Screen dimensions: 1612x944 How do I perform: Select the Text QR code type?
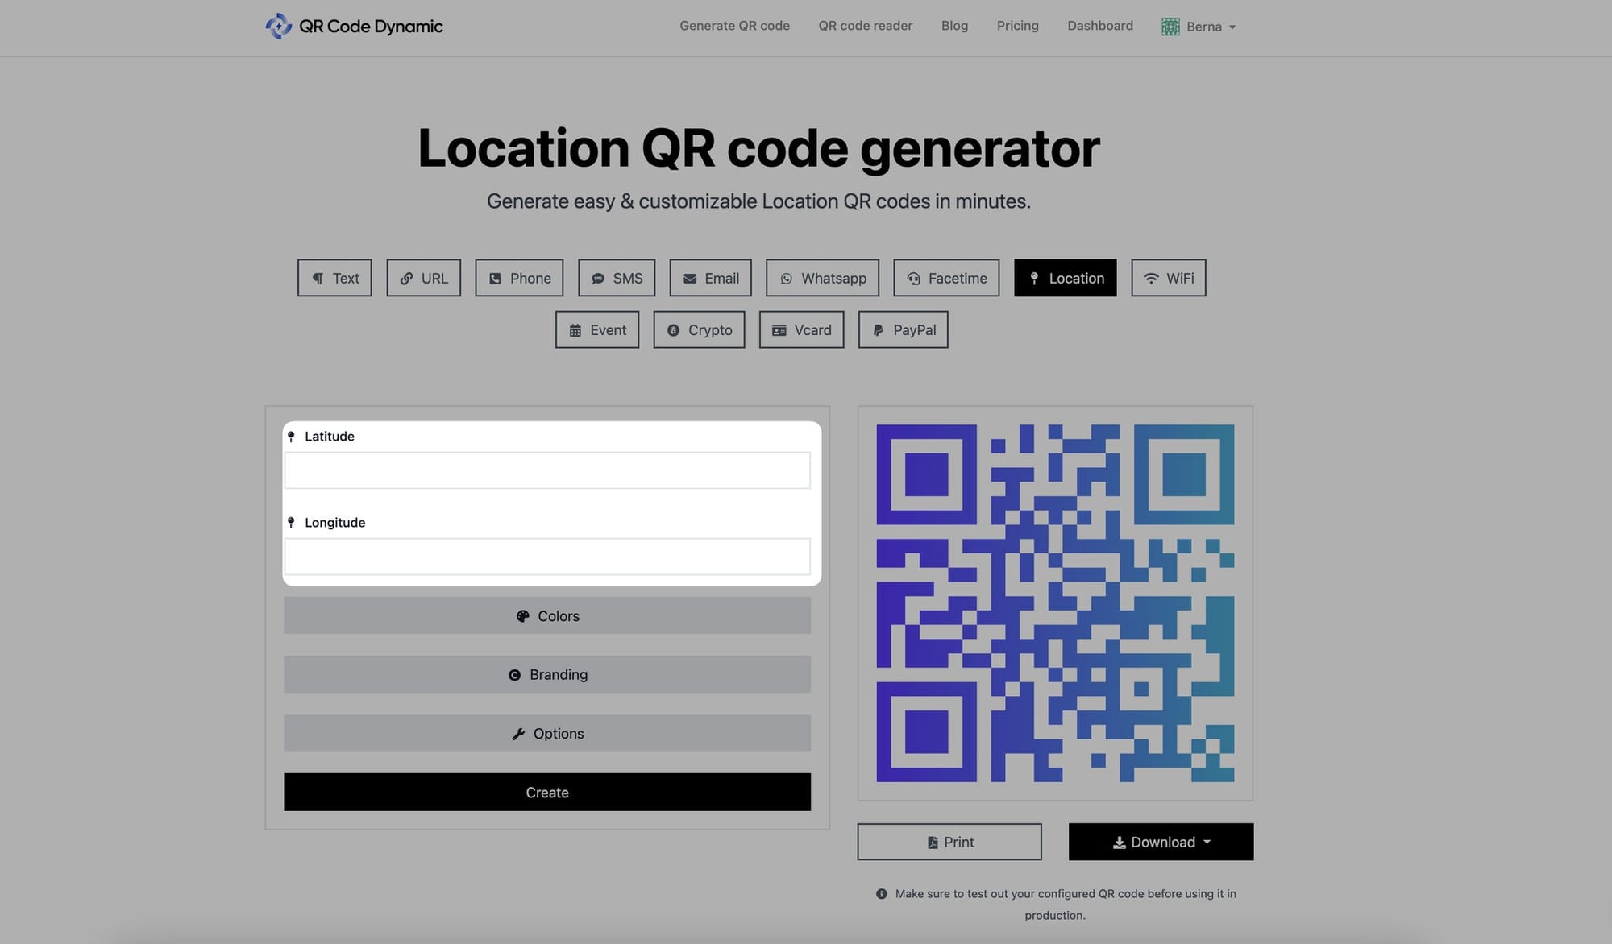[x=334, y=278]
